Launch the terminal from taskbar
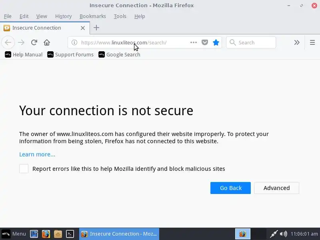 point(70,234)
